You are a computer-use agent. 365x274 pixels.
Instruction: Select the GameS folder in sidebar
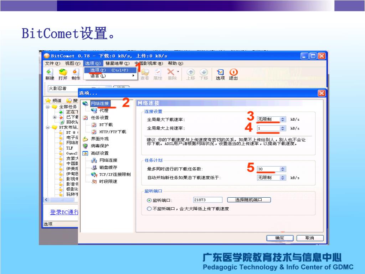(71, 153)
